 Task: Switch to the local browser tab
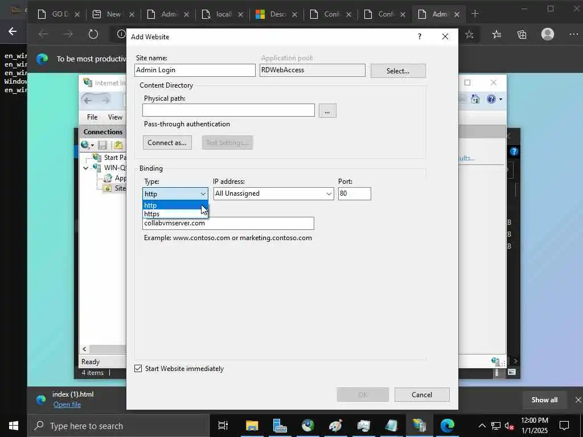coord(222,14)
